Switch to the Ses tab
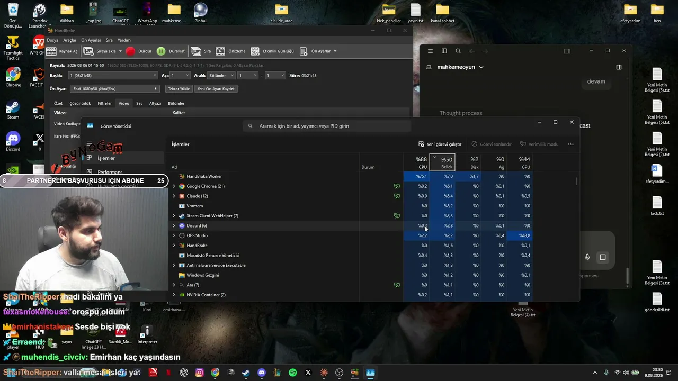Screen dimensions: 678x381 click(x=139, y=103)
